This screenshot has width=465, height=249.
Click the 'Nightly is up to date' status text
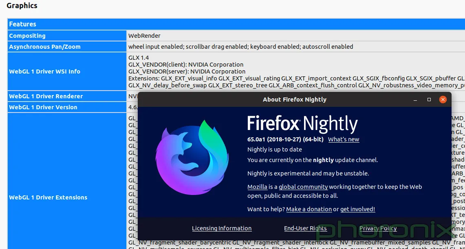(x=275, y=149)
